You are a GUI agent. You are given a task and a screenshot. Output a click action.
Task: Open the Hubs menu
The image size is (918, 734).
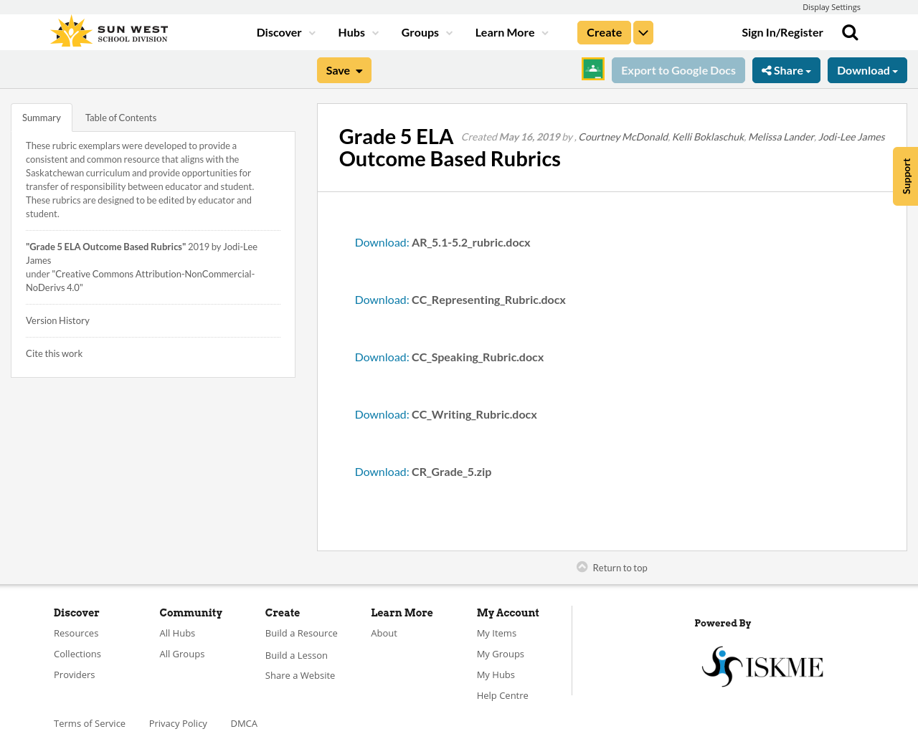(356, 32)
